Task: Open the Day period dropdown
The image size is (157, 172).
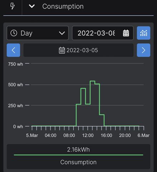Action: pyautogui.click(x=38, y=33)
